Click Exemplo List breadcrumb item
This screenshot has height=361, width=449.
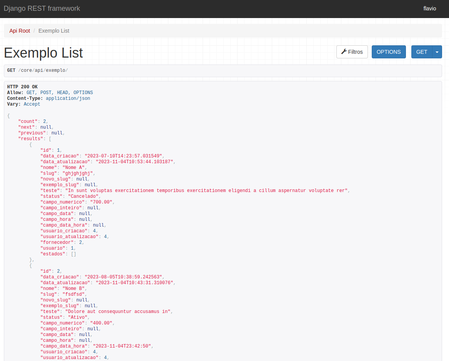pyautogui.click(x=54, y=31)
